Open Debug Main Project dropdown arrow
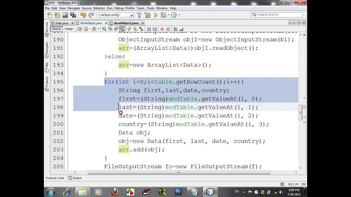Image resolution: width=351 pixels, height=197 pixels. 169,15
